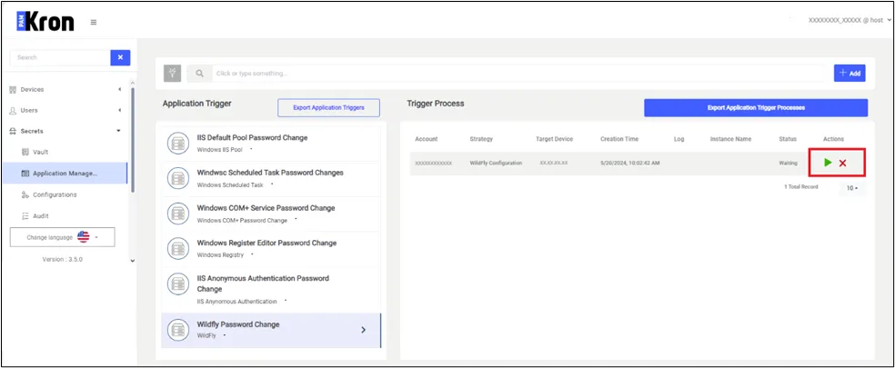Select IIS Default Pool Password Change
Viewport: 895px width, 368px height.
pyautogui.click(x=270, y=144)
